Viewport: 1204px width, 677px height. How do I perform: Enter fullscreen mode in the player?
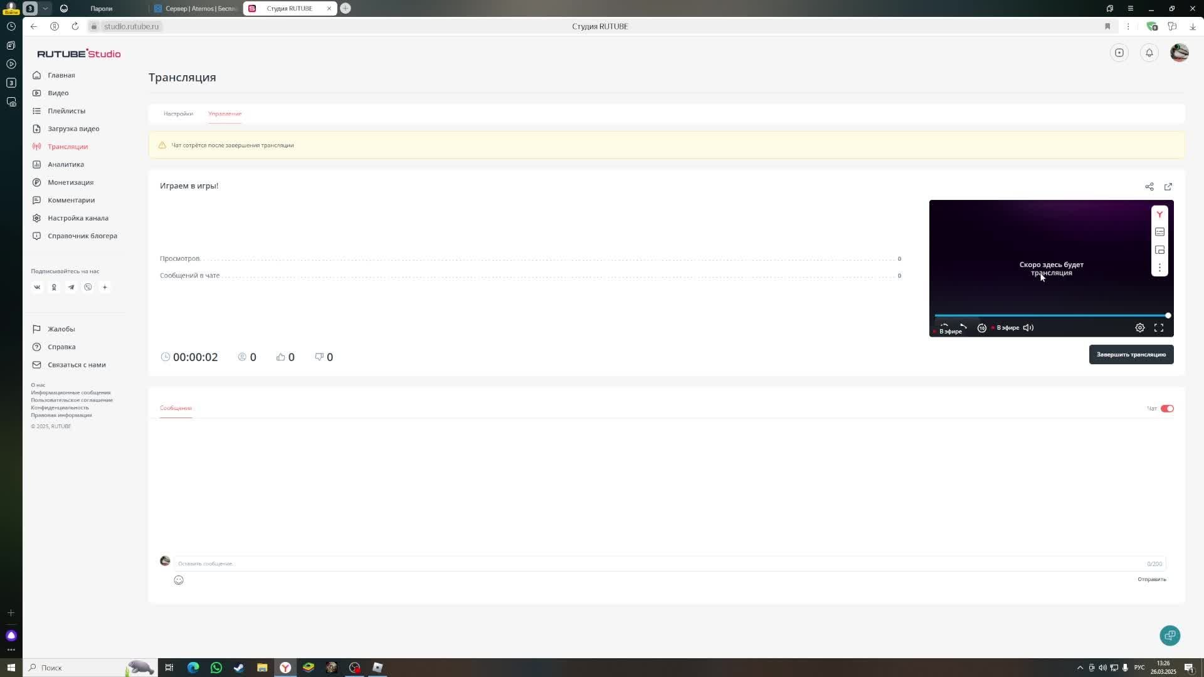(x=1158, y=328)
